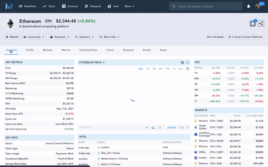Switch to the Events tab
268x167 pixels.
click(x=147, y=50)
